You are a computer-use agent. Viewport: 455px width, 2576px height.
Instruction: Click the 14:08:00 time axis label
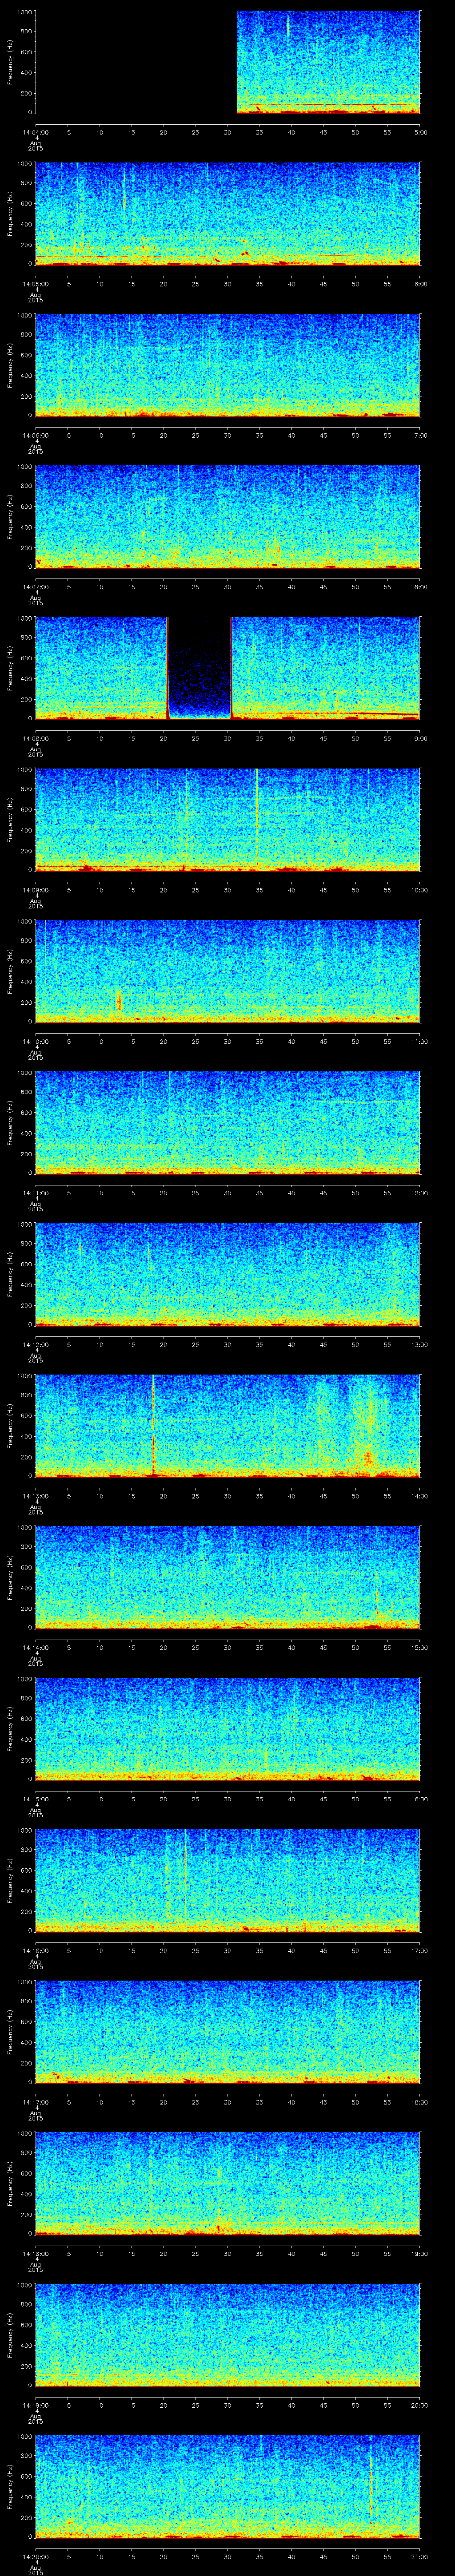click(x=35, y=738)
